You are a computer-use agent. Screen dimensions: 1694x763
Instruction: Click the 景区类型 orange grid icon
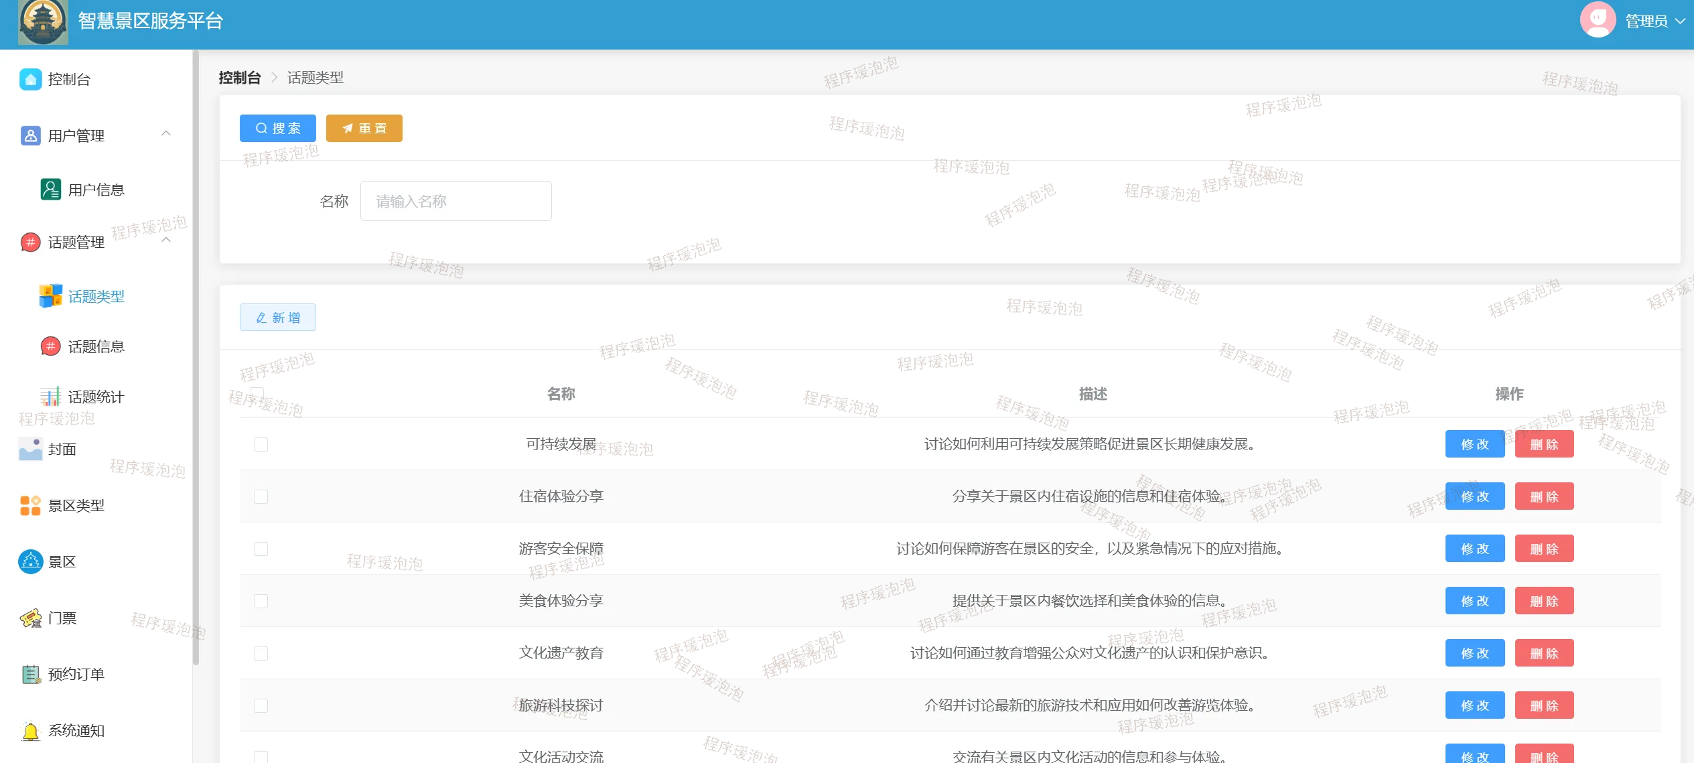click(x=30, y=505)
